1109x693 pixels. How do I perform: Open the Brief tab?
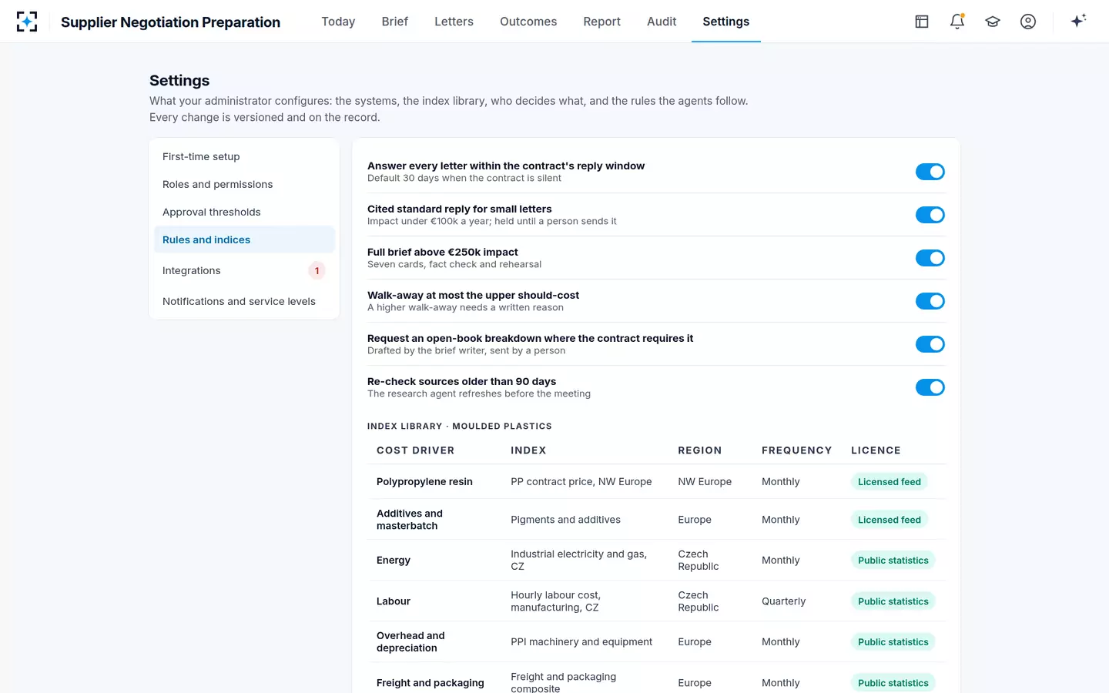395,22
